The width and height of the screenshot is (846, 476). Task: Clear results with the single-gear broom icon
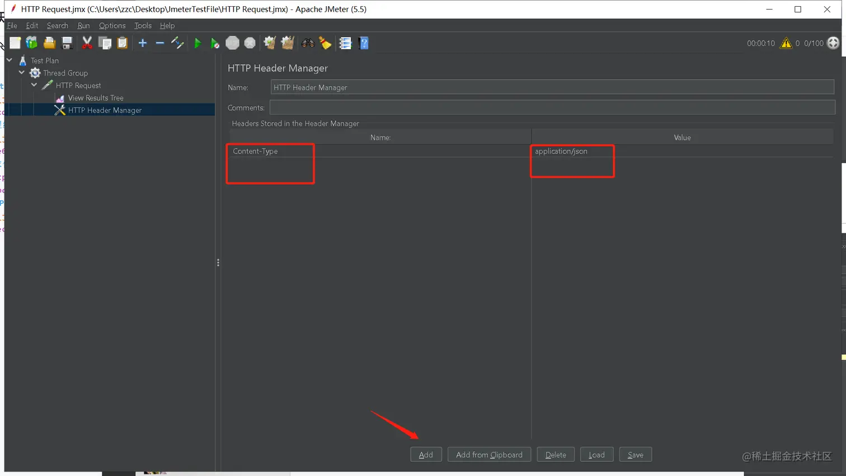point(270,43)
